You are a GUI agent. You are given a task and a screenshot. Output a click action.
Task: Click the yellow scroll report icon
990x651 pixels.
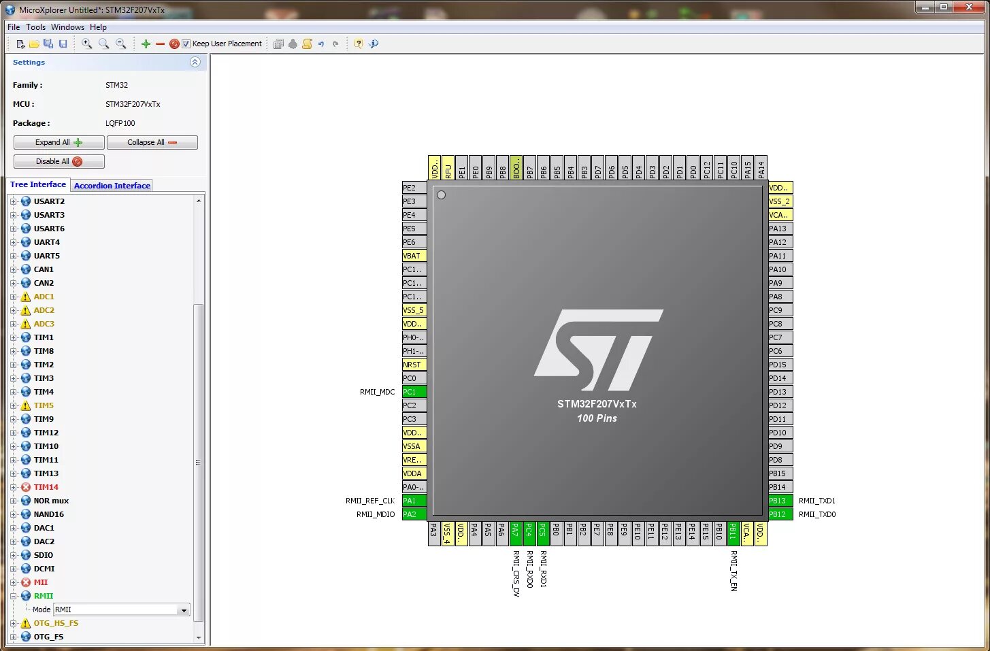pos(307,44)
